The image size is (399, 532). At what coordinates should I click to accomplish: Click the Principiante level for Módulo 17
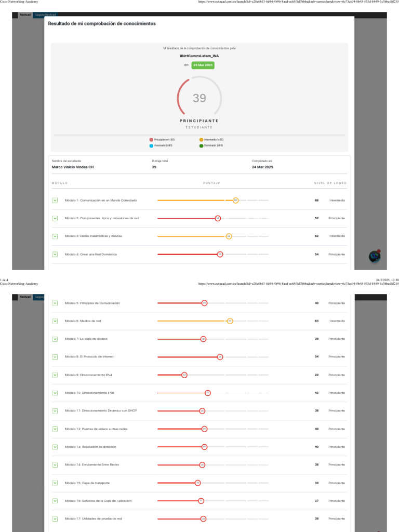pos(337,519)
